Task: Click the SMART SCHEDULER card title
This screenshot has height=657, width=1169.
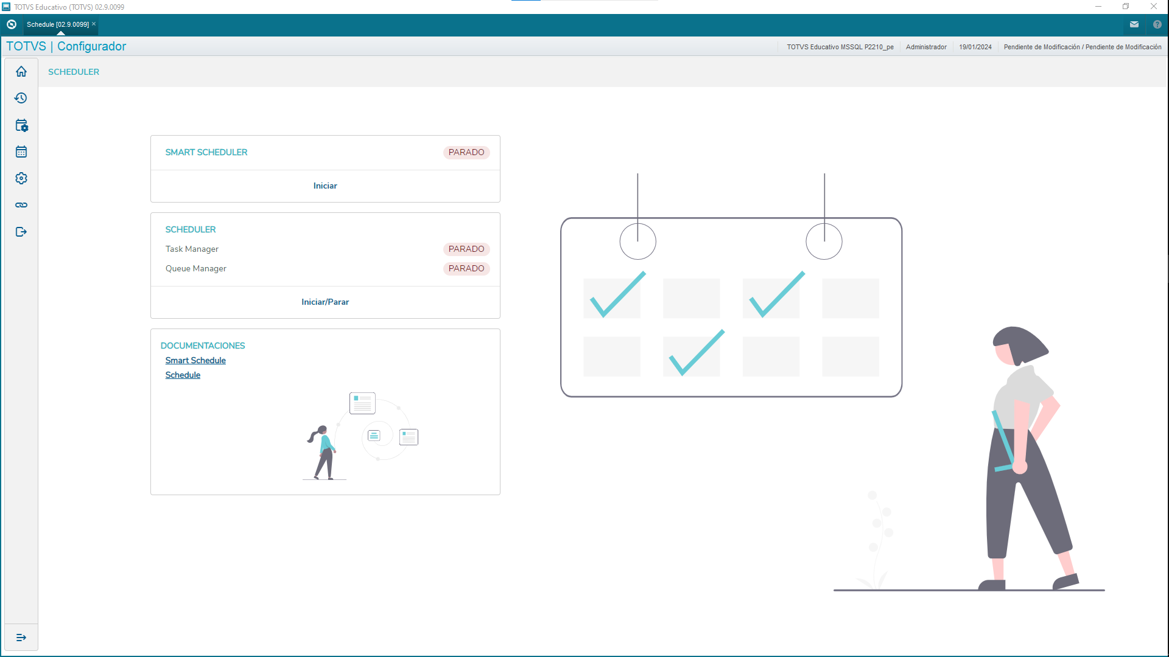Action: (x=206, y=152)
